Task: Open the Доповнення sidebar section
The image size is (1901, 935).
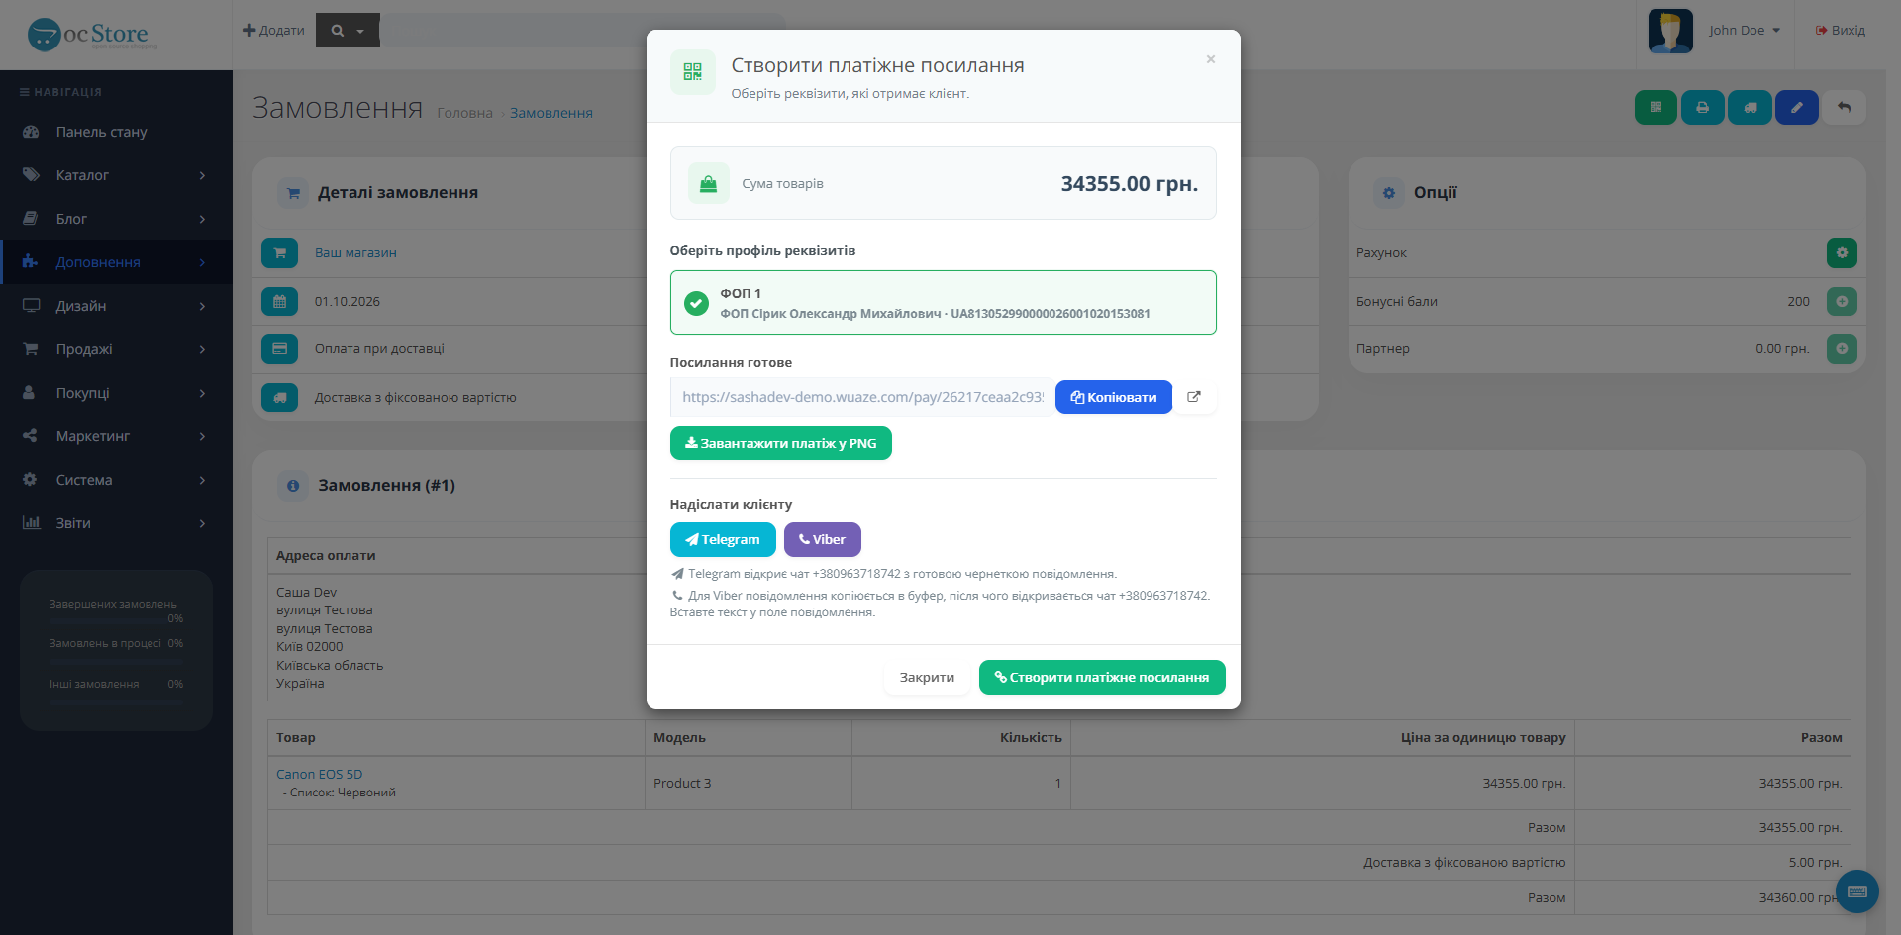Action: coord(116,262)
